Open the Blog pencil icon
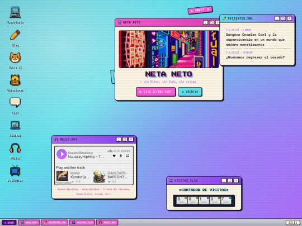Image resolution: width=302 pixels, height=226 pixels. click(15, 38)
